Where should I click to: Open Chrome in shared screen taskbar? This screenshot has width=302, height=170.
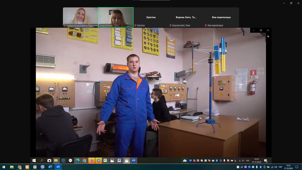(84, 160)
